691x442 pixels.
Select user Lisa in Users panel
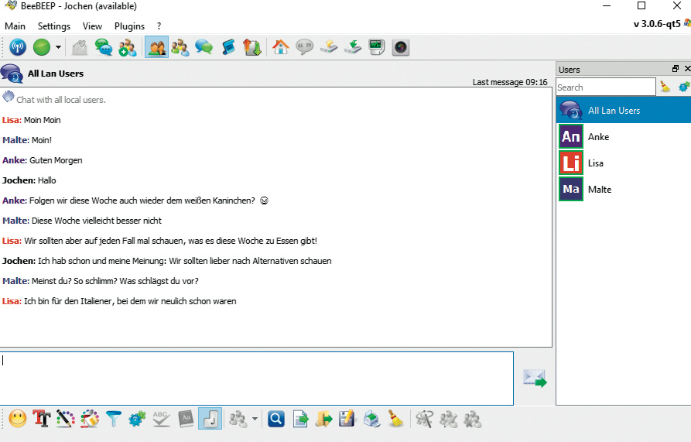click(623, 163)
